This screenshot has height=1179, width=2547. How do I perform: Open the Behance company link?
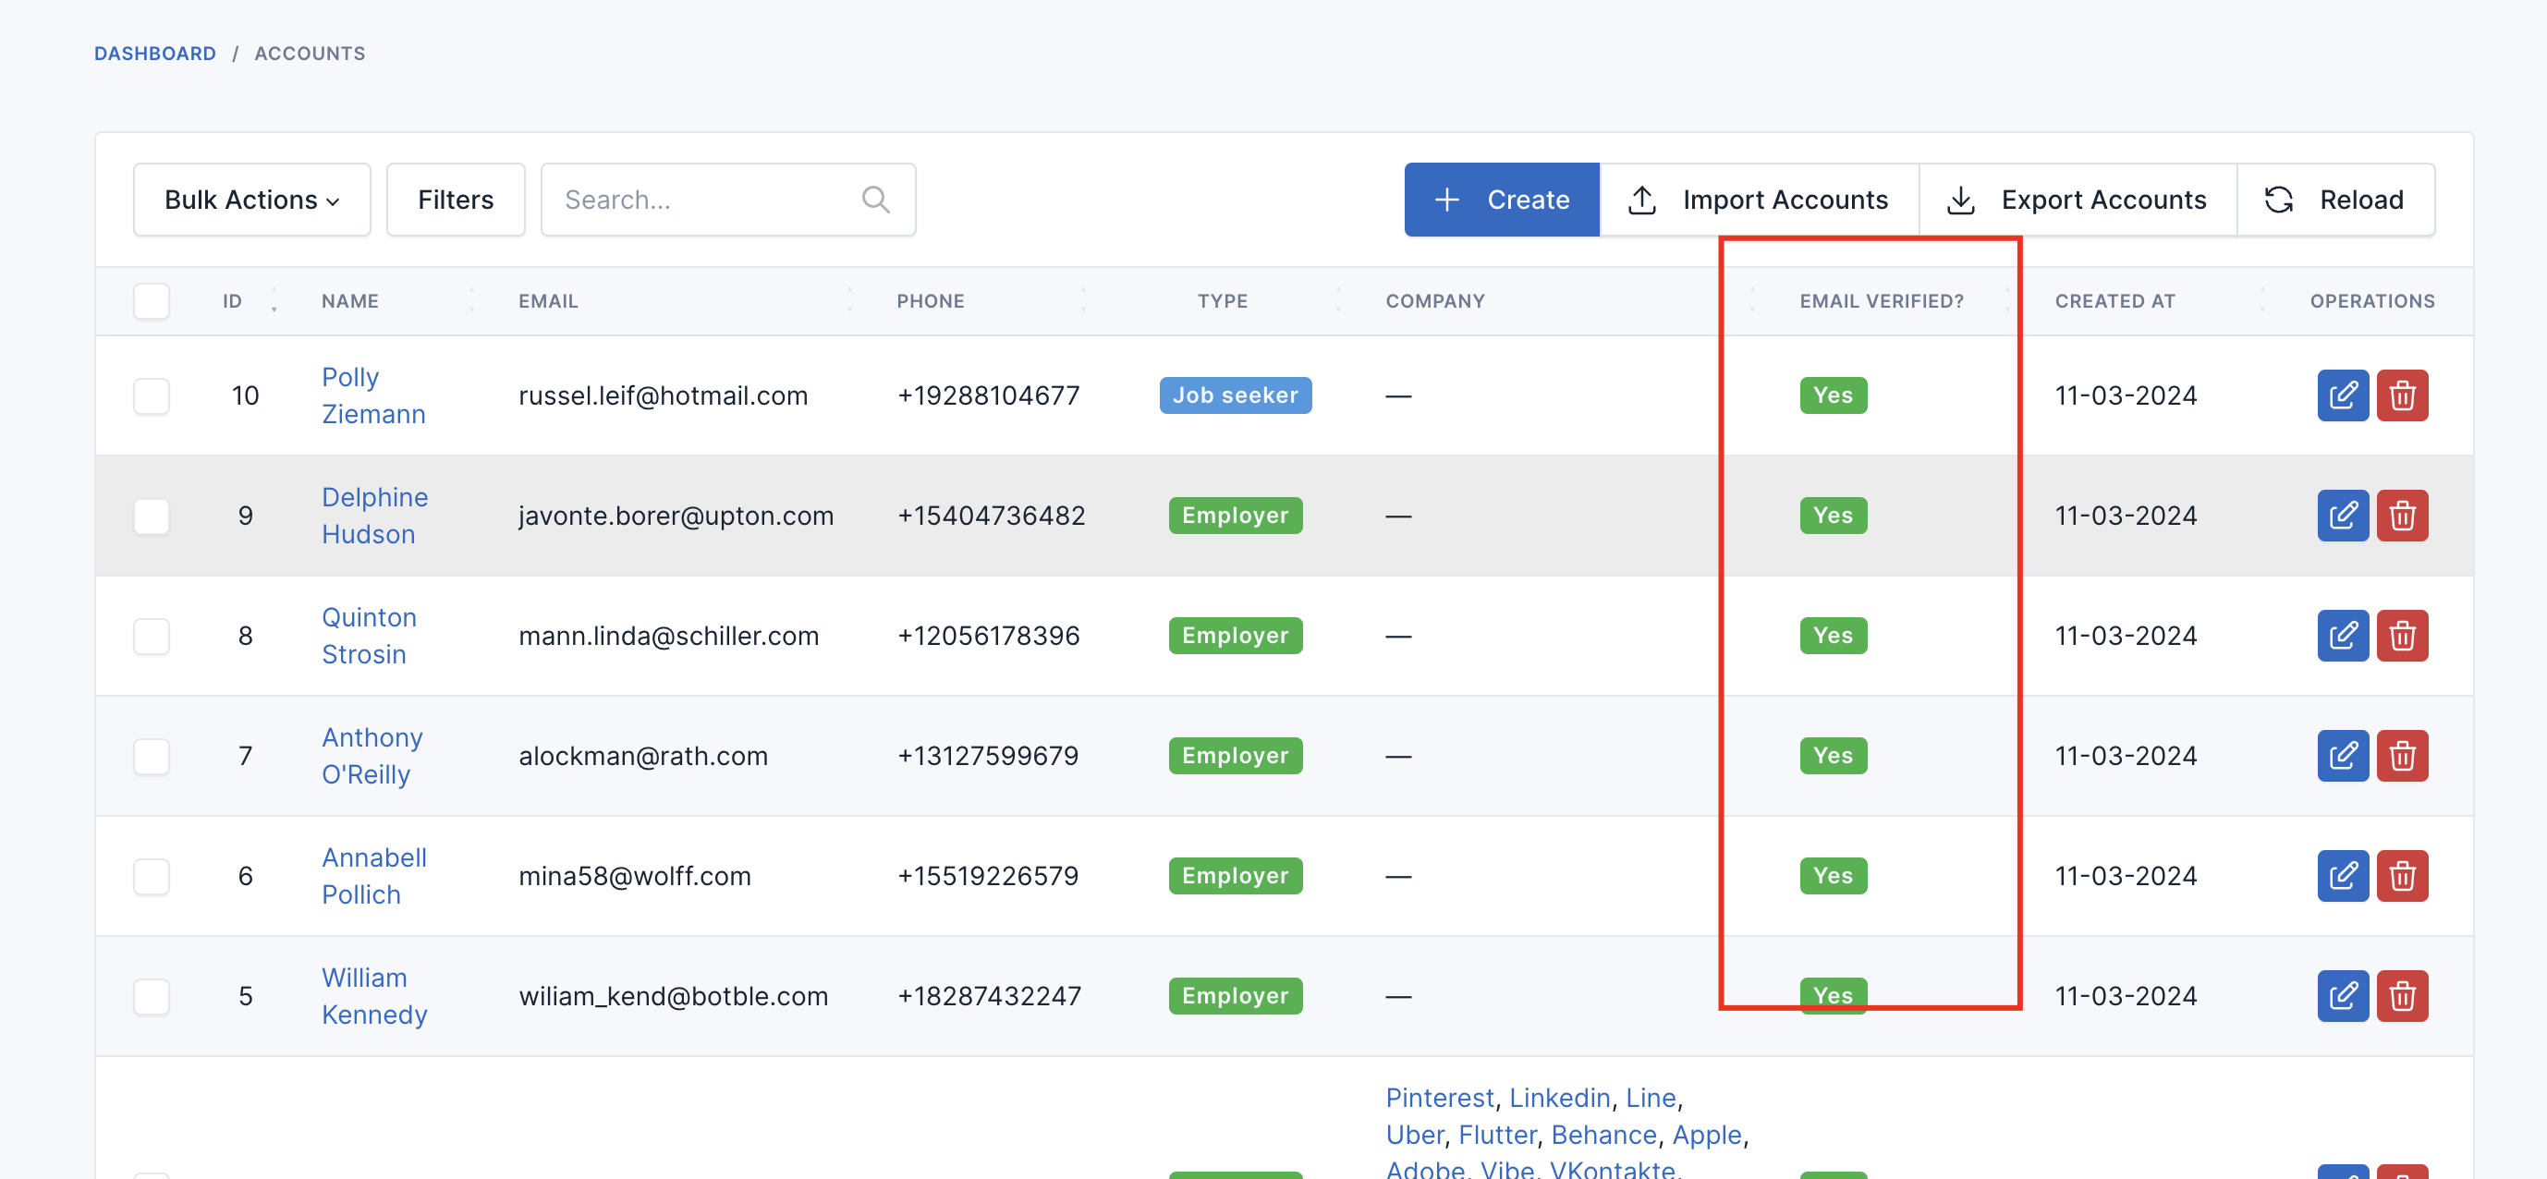(1603, 1135)
